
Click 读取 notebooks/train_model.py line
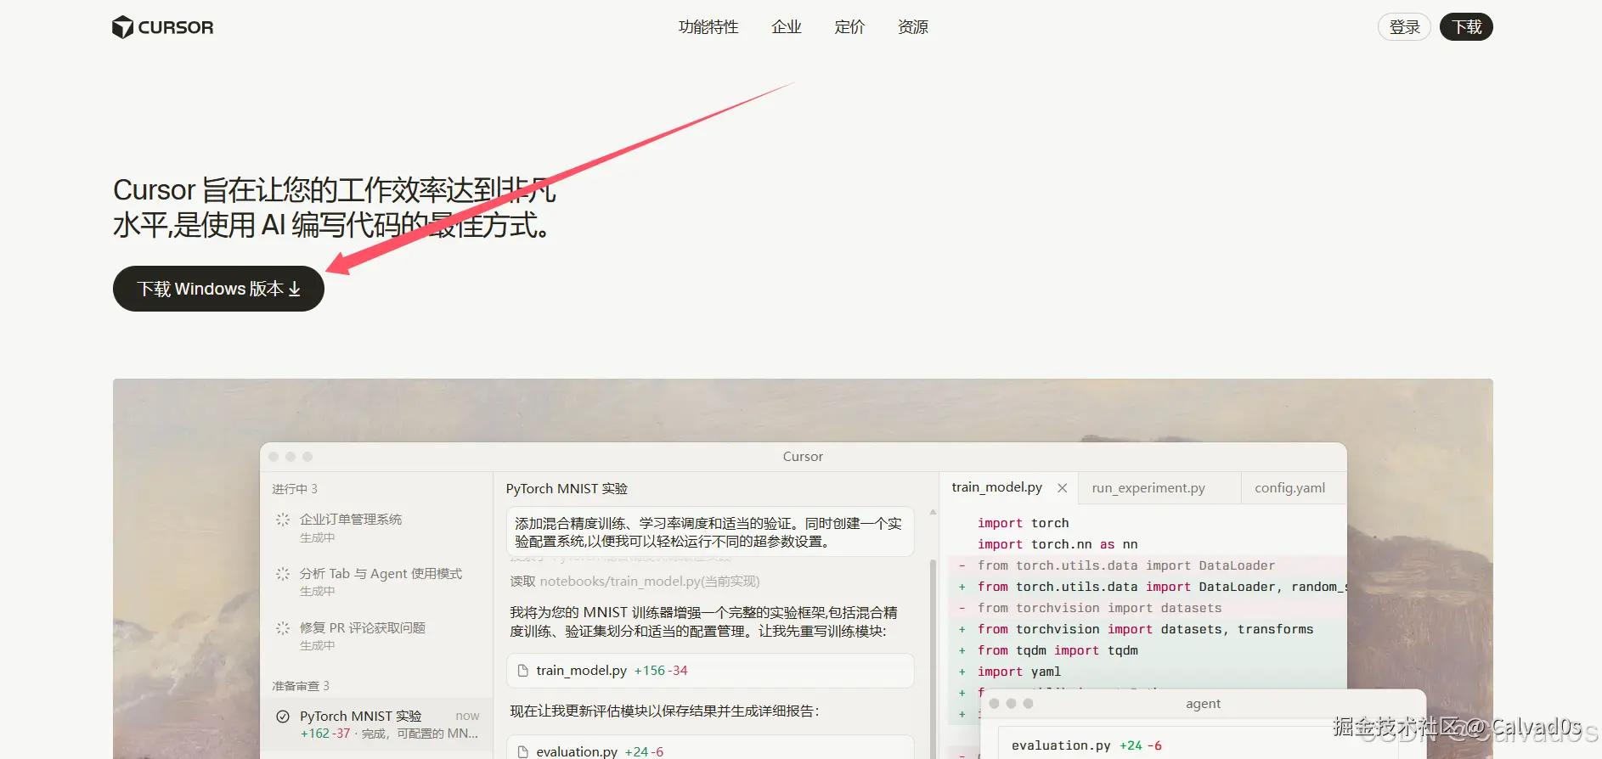[x=635, y=582]
